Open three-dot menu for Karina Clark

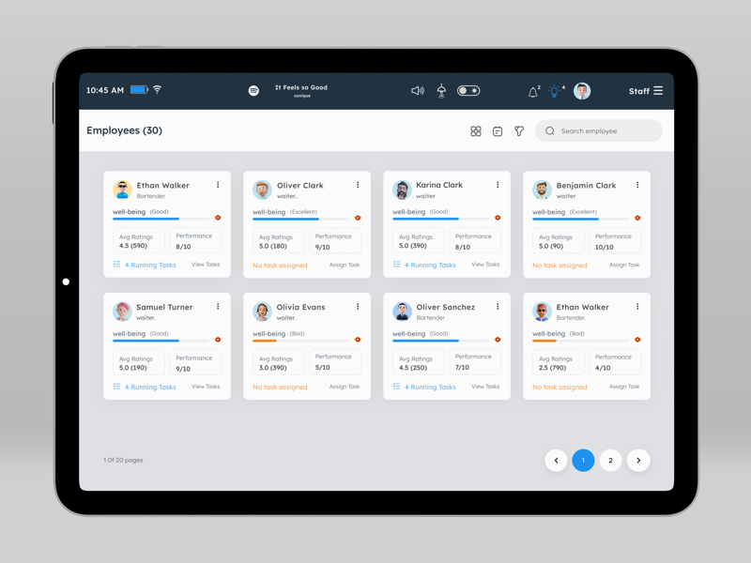(498, 185)
